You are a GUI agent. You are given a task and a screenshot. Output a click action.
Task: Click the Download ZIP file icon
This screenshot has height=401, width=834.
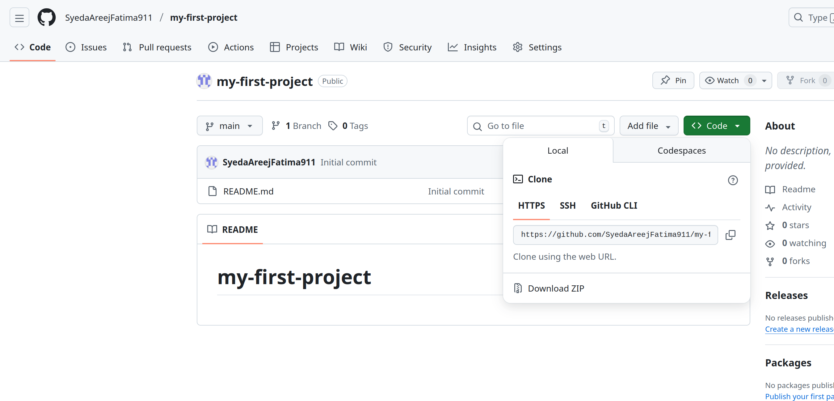pos(518,288)
